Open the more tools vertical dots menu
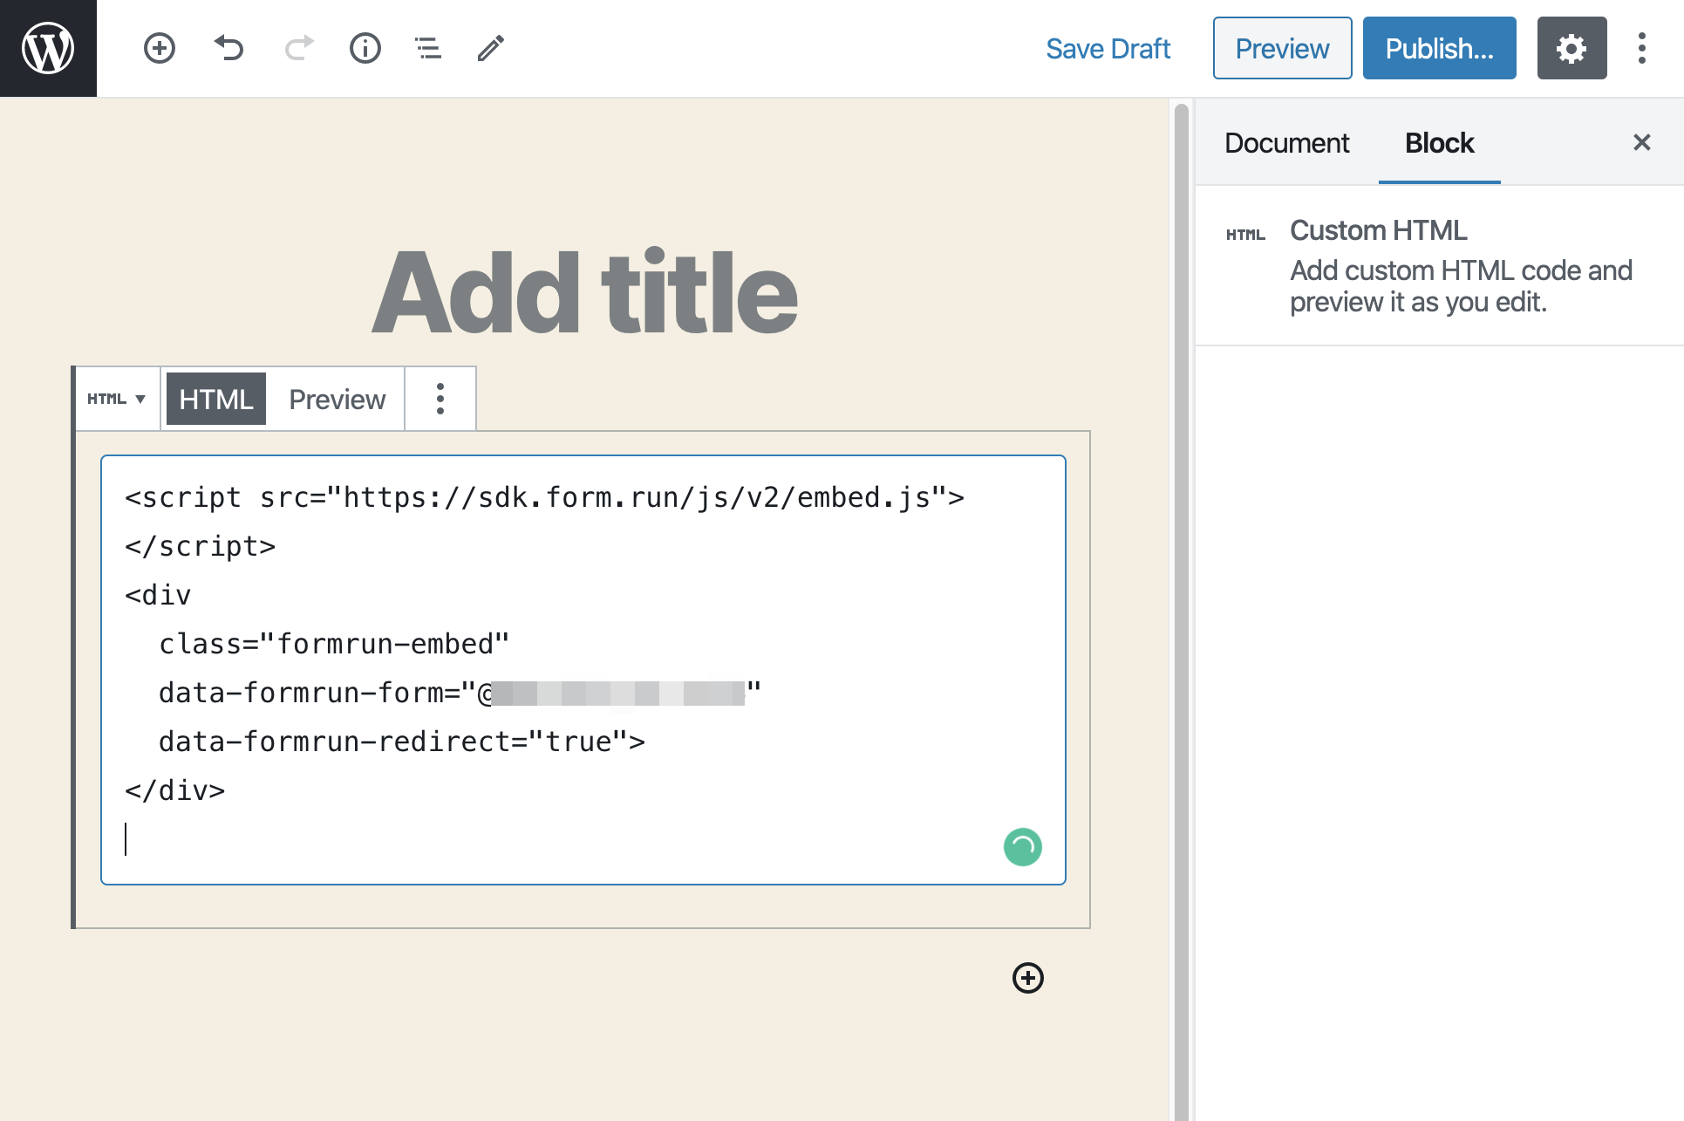The image size is (1684, 1121). tap(1642, 48)
